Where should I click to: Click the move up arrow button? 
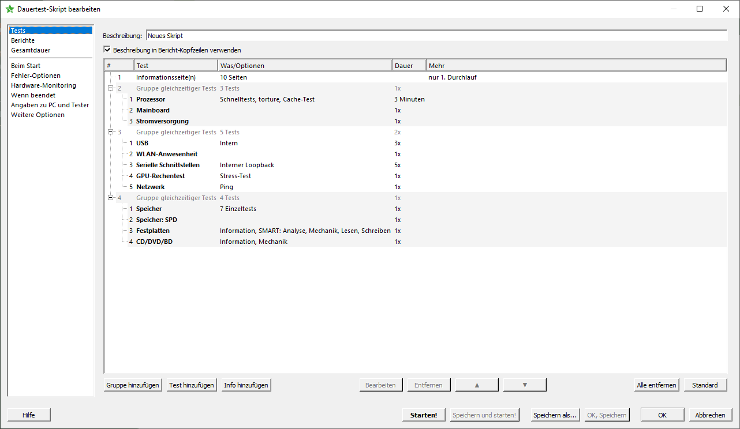477,385
